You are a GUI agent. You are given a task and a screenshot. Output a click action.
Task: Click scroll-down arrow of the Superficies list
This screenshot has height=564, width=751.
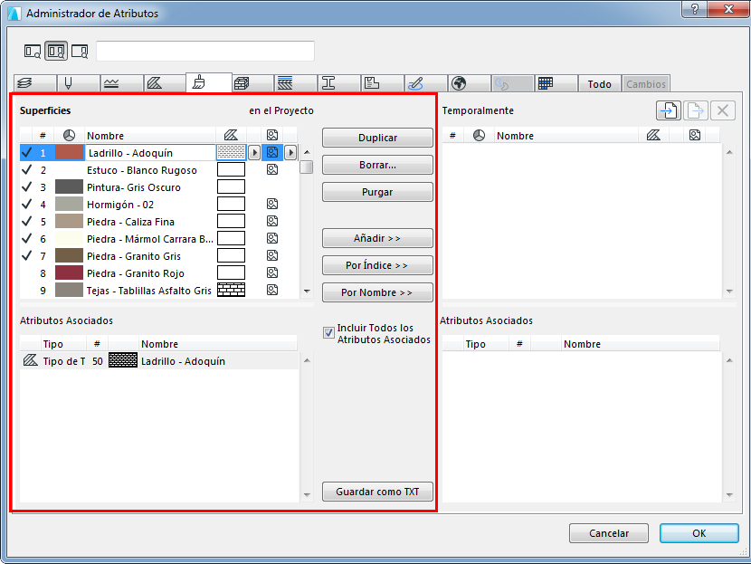pyautogui.click(x=307, y=291)
